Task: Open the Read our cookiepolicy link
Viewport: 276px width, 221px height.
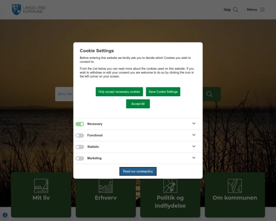Action: click(x=138, y=171)
